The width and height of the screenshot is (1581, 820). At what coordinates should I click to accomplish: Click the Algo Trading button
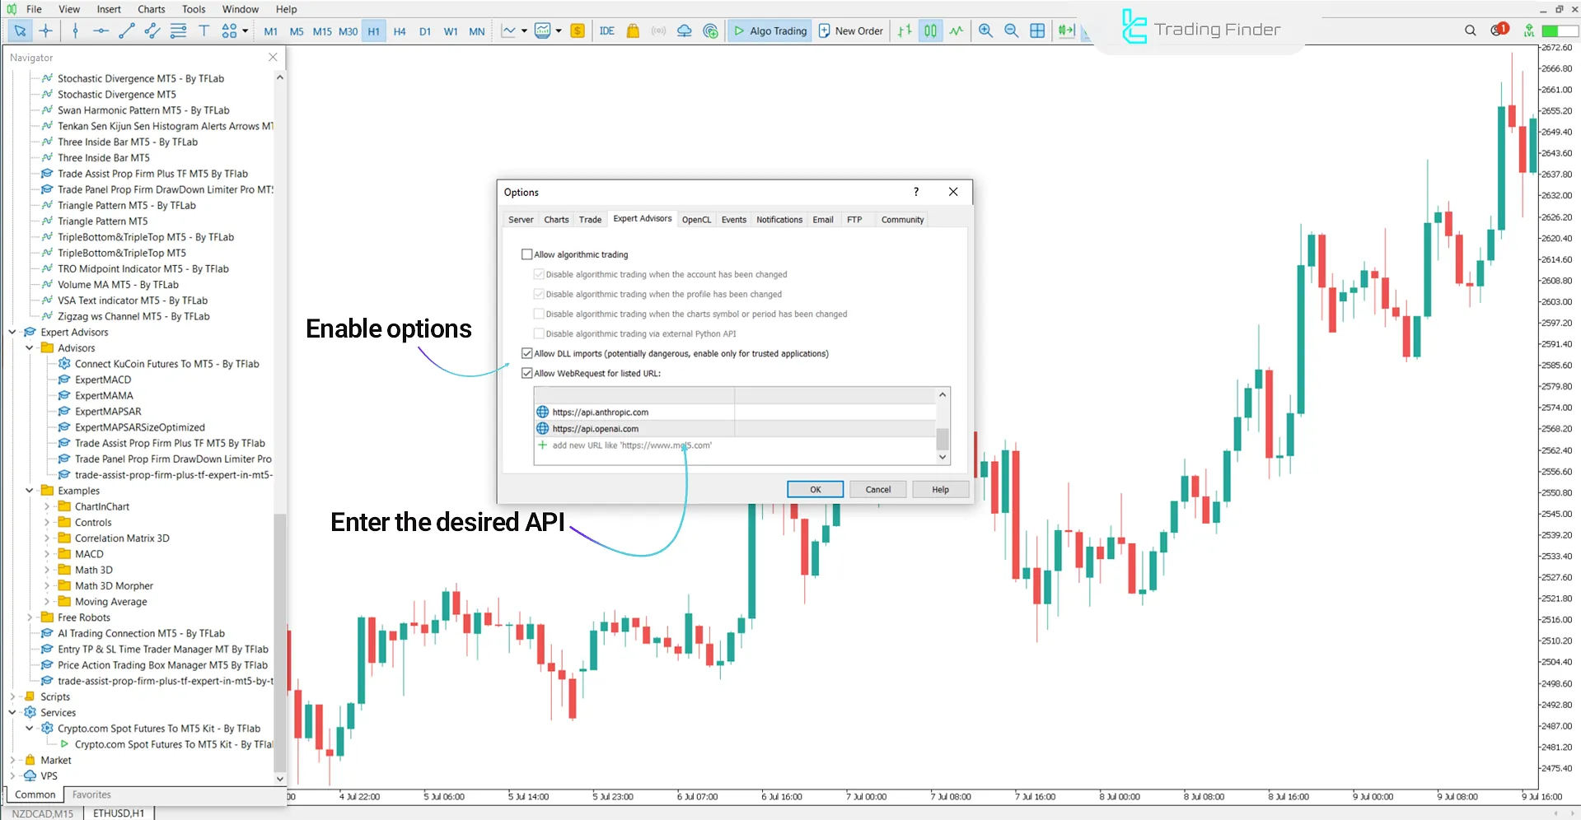[769, 31]
